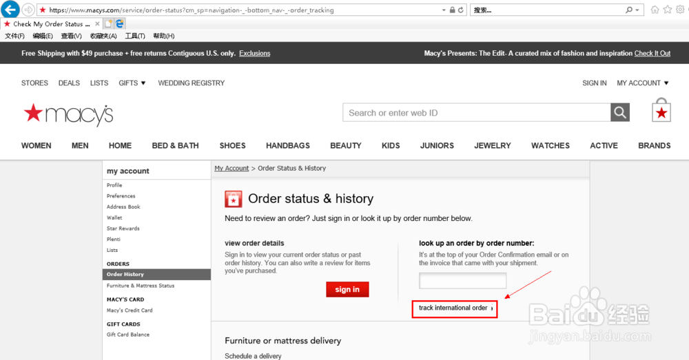
Task: Open the ACTIVE category
Action: point(604,146)
